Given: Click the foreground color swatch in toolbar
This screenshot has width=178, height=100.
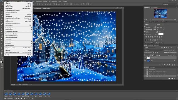Looking at the screenshot, I should pos(1,62).
